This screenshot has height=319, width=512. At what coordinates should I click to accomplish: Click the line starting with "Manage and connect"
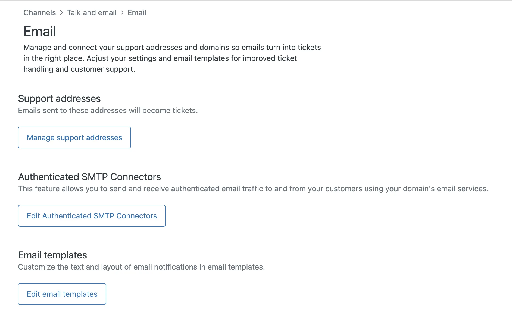[x=172, y=47]
